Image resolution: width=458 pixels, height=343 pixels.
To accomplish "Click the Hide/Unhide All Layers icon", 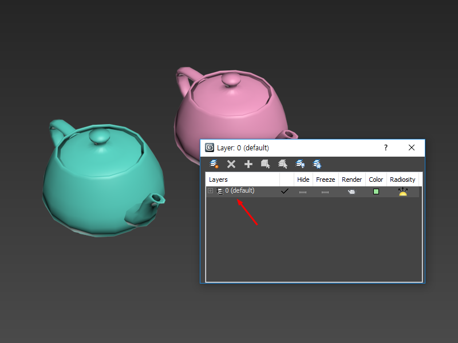I will pyautogui.click(x=300, y=164).
